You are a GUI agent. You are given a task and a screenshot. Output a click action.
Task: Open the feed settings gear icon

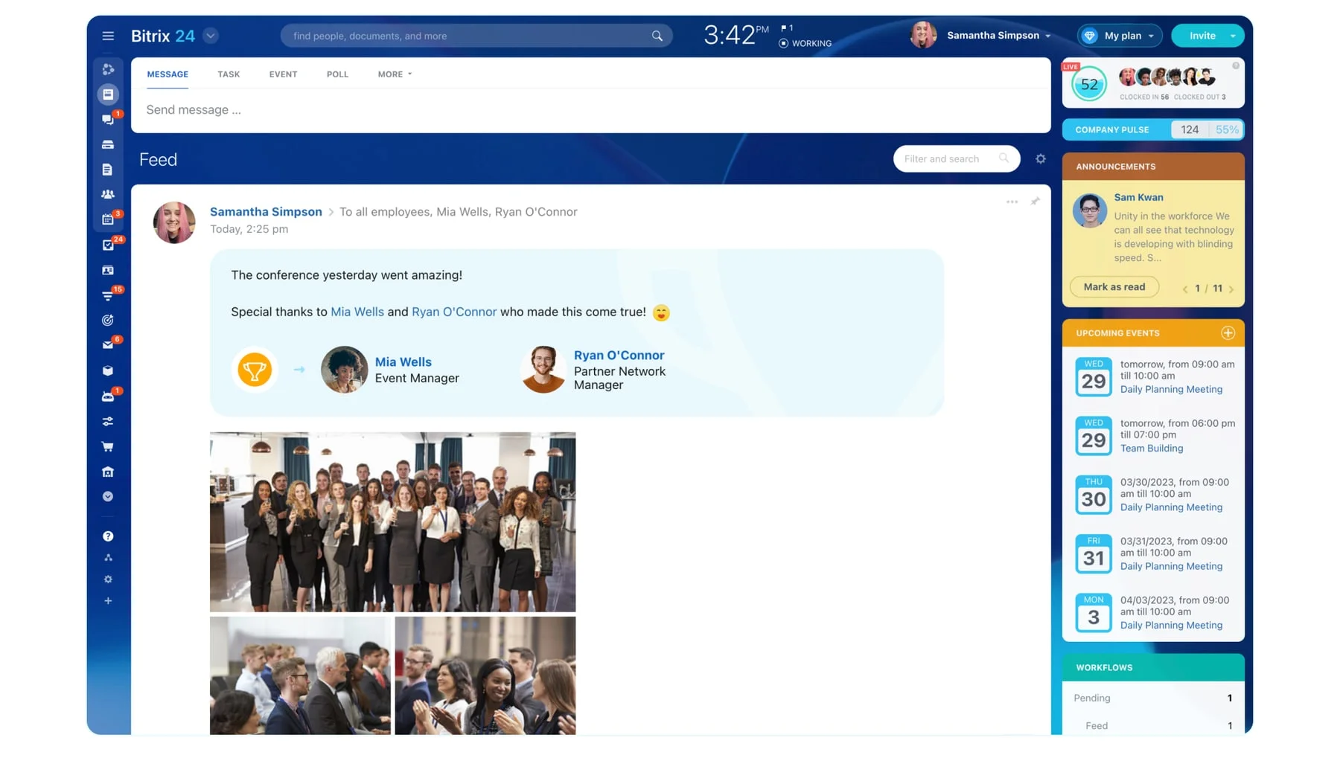[x=1040, y=159]
